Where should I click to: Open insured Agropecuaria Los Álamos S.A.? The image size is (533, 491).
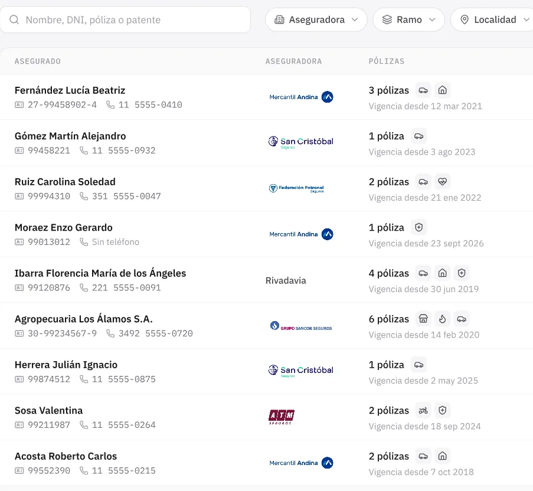(x=84, y=319)
